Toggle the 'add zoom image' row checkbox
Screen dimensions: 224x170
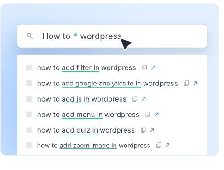tap(29, 145)
